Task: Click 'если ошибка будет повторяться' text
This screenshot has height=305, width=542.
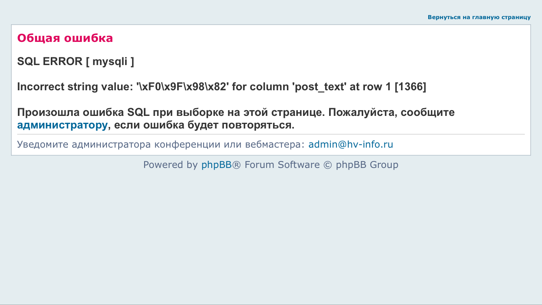Action: [x=204, y=125]
